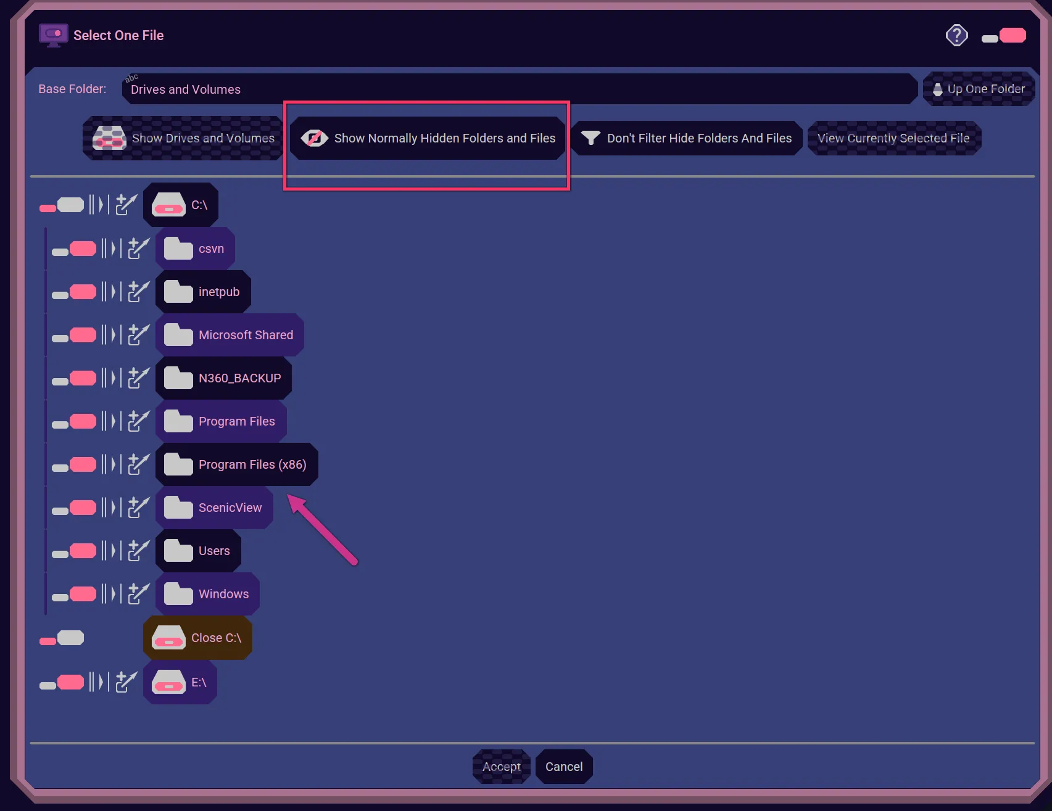1052x811 pixels.
Task: Click the plus-arrow icon beside E:\ drive
Action: tap(126, 682)
